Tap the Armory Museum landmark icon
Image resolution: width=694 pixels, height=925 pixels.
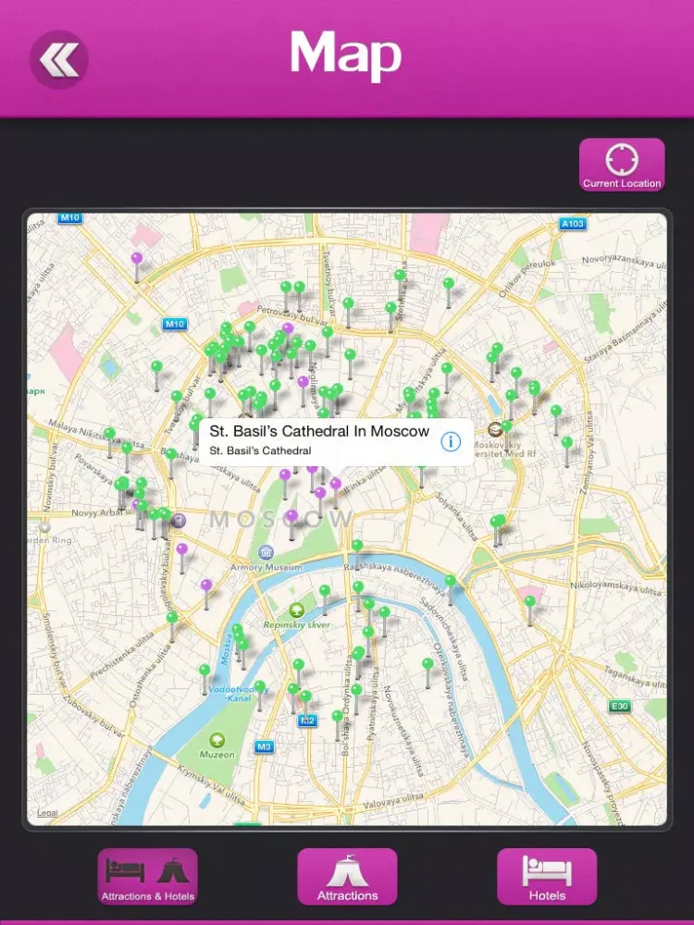click(266, 552)
